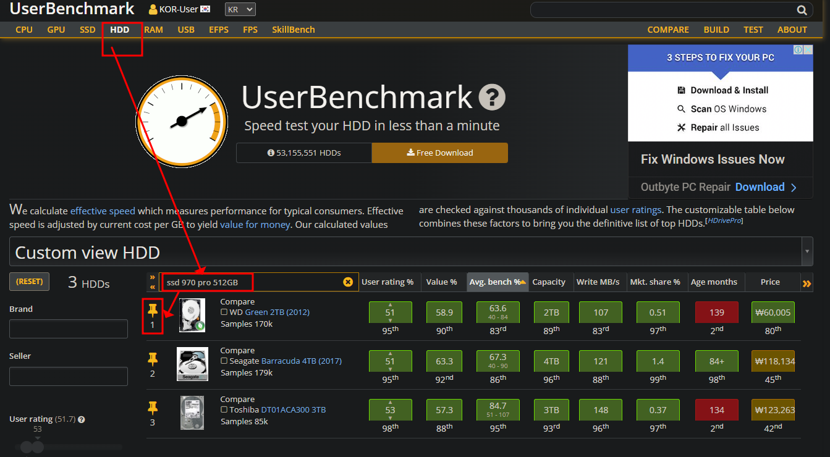The width and height of the screenshot is (830, 457).
Task: Vote up WD Green user rating 51
Action: [x=390, y=304]
